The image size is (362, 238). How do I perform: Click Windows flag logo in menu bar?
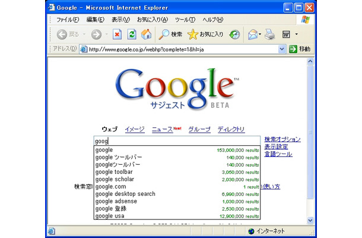coord(306,20)
